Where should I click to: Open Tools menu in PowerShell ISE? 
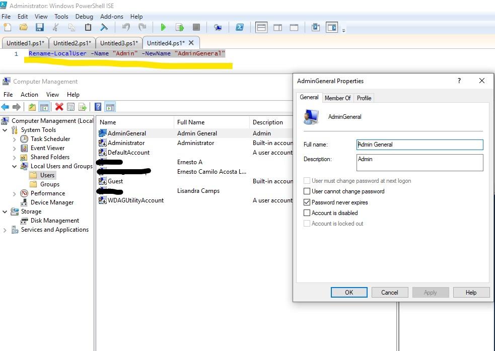point(61,17)
